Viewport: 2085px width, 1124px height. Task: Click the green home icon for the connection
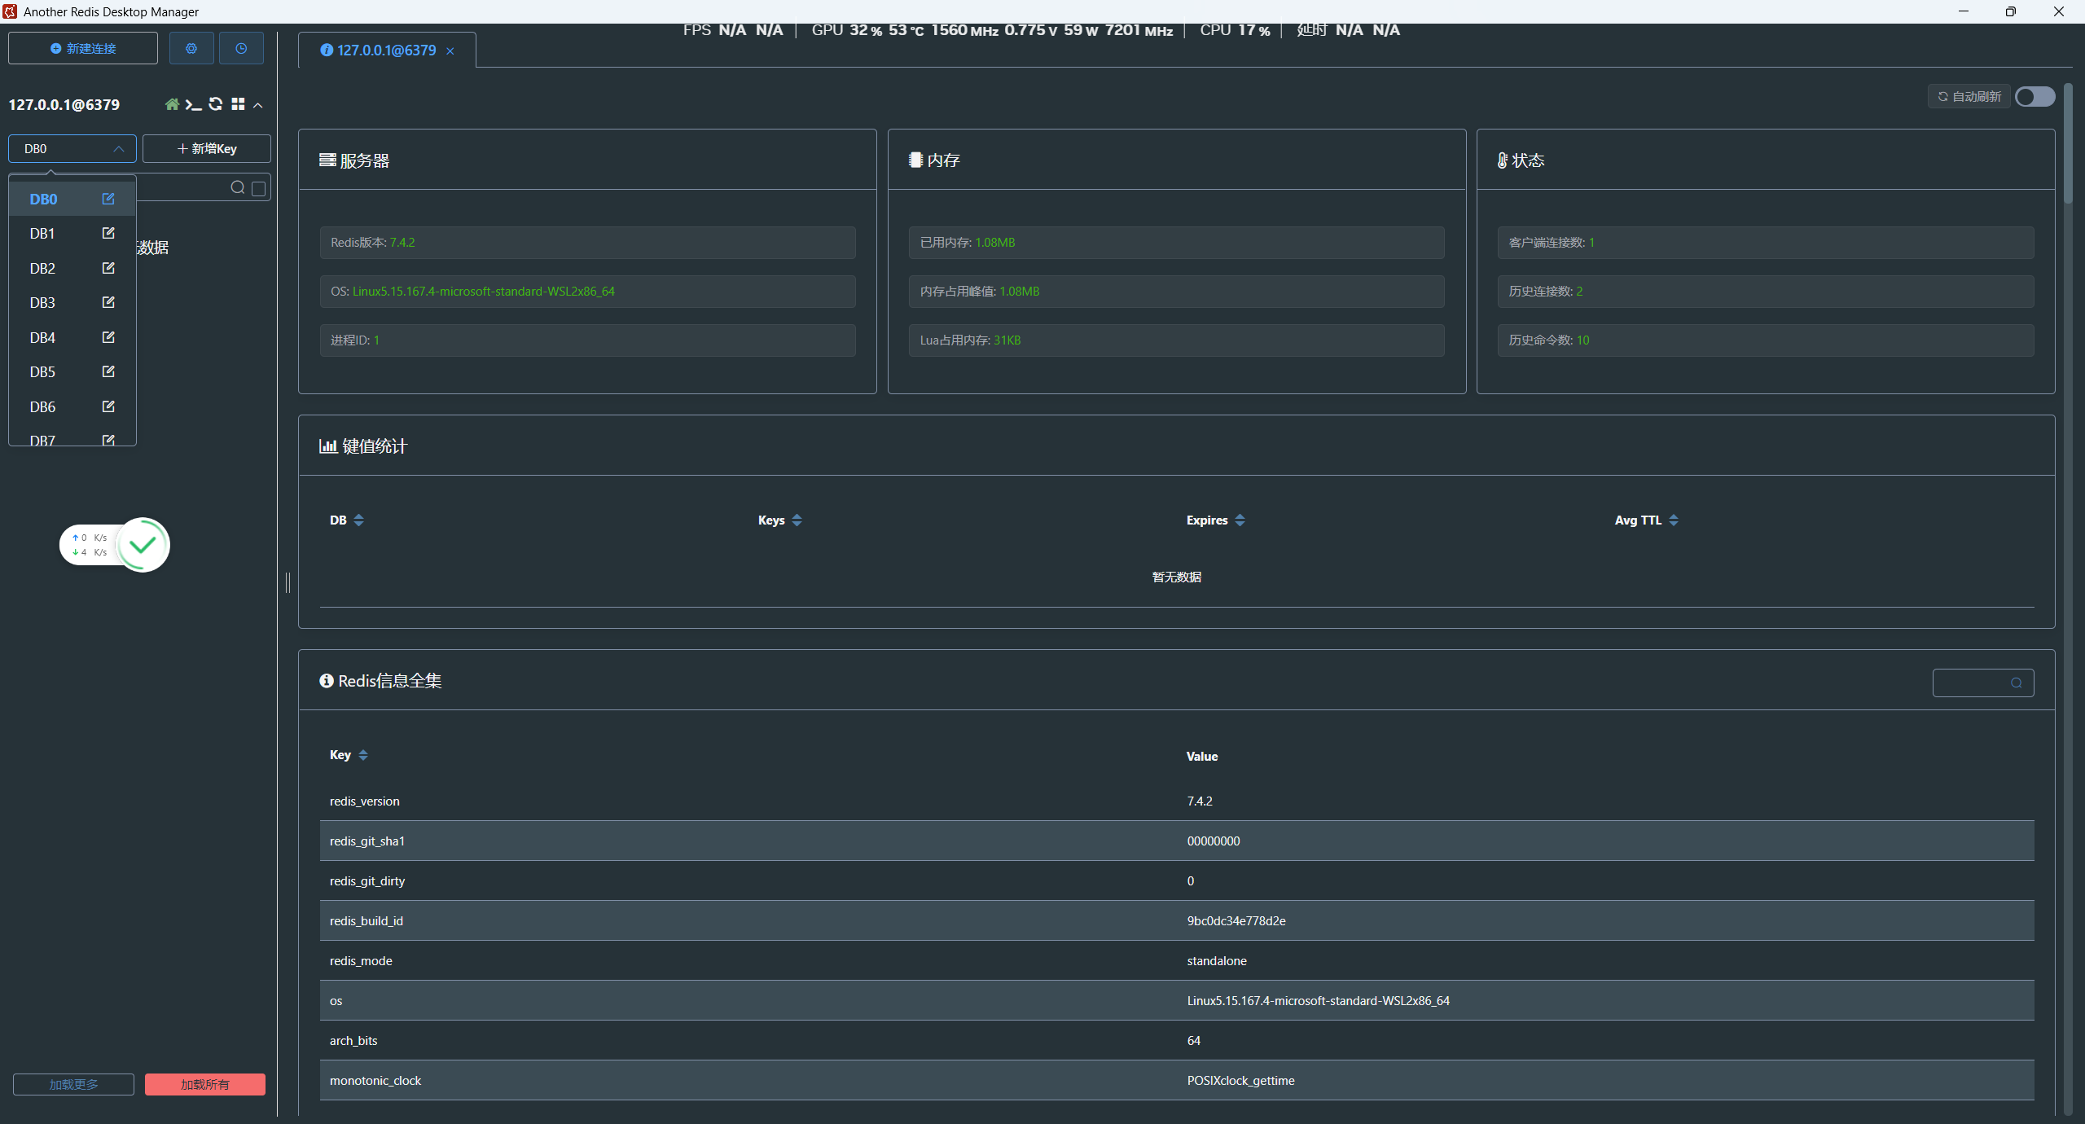point(172,104)
